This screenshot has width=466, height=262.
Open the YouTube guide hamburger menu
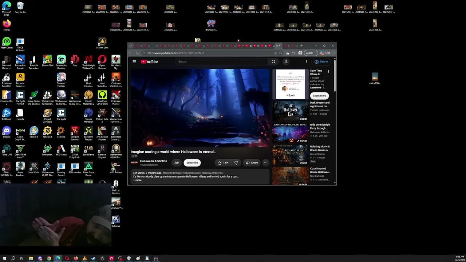(x=134, y=62)
